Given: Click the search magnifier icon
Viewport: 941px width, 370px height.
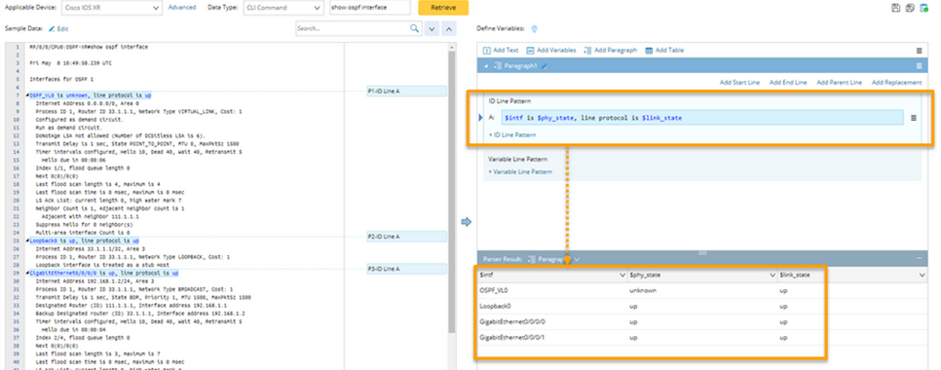Looking at the screenshot, I should (415, 28).
